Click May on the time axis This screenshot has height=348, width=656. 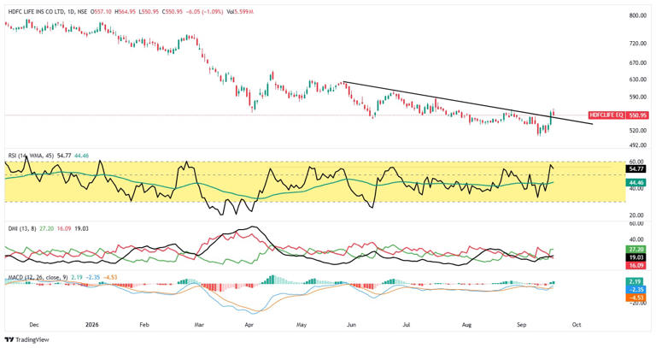[302, 325]
